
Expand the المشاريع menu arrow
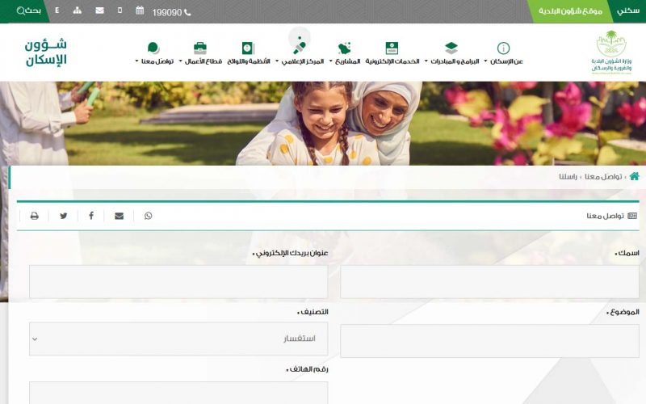coord(331,61)
